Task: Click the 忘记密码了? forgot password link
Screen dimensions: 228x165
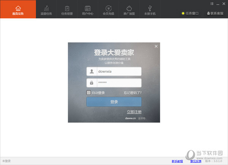Action: tap(133, 93)
